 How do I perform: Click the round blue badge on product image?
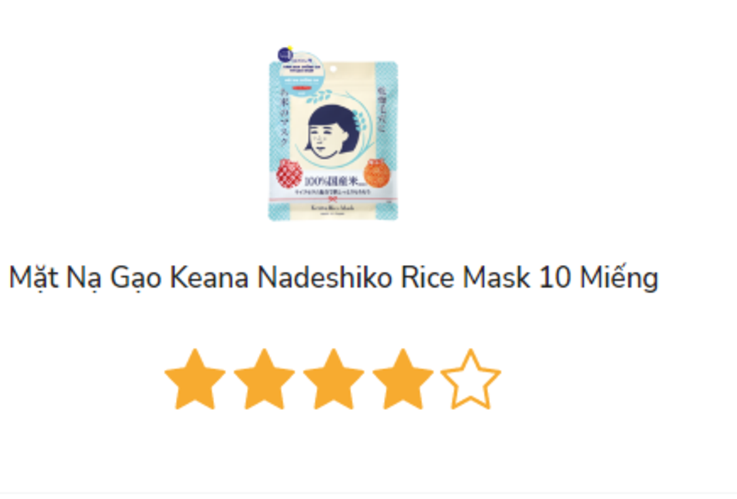(285, 55)
